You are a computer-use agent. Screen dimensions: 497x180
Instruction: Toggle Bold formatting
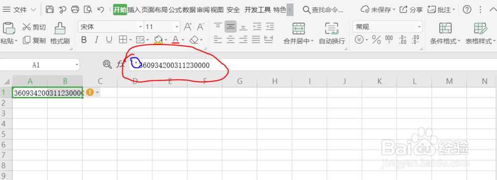84,40
